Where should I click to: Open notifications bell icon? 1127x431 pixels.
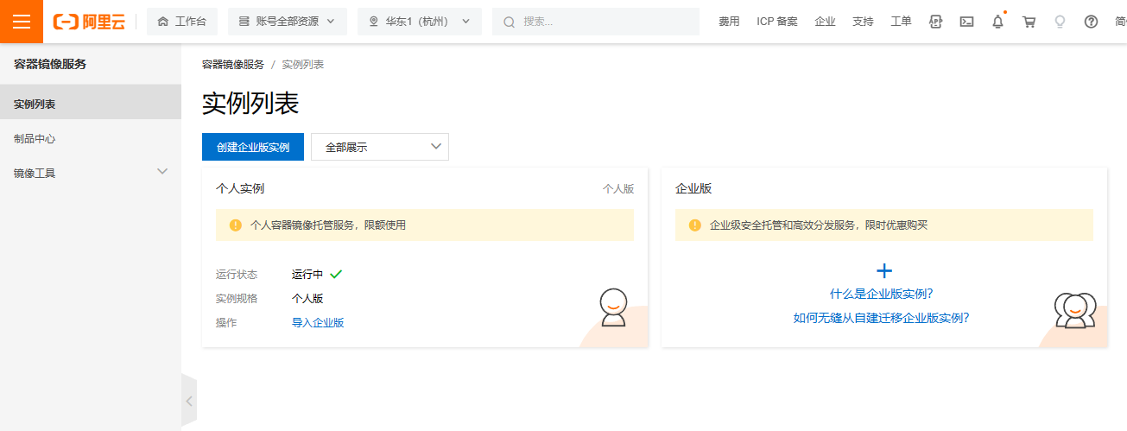(997, 22)
